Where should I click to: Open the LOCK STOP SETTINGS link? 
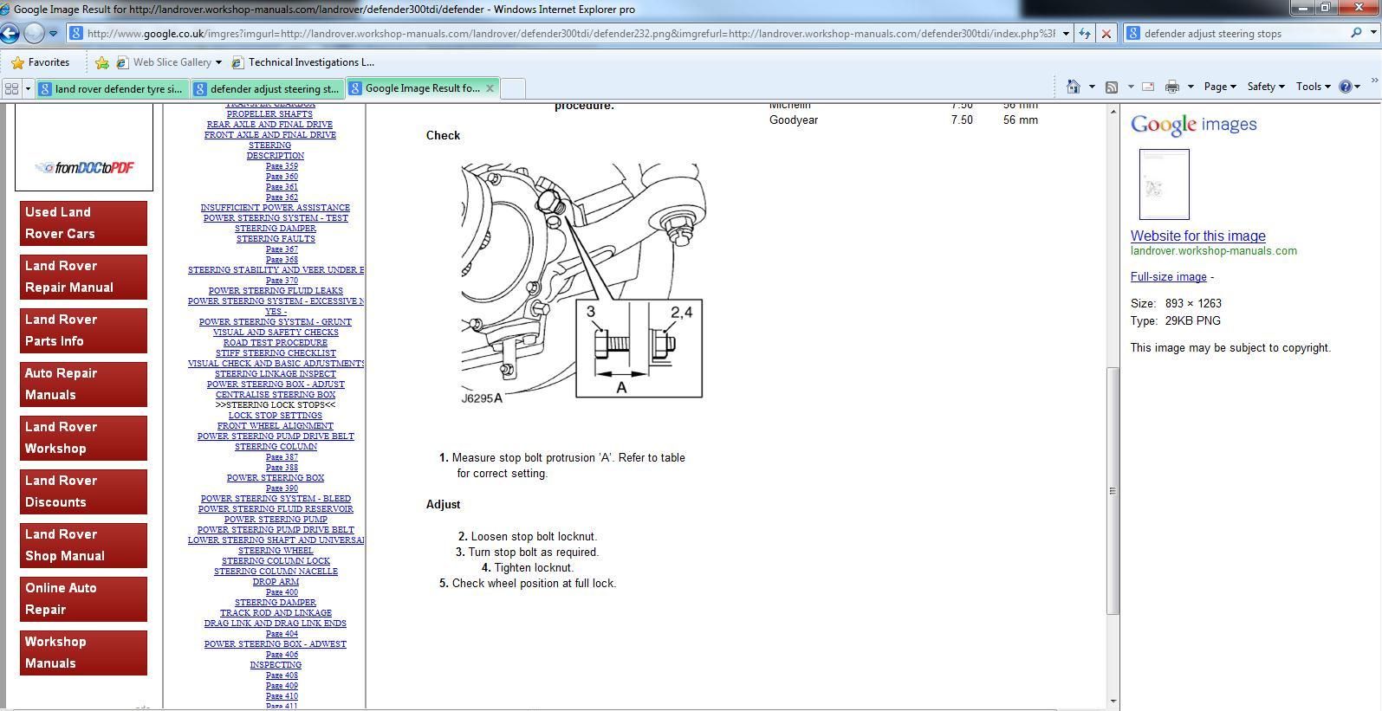[x=276, y=416]
